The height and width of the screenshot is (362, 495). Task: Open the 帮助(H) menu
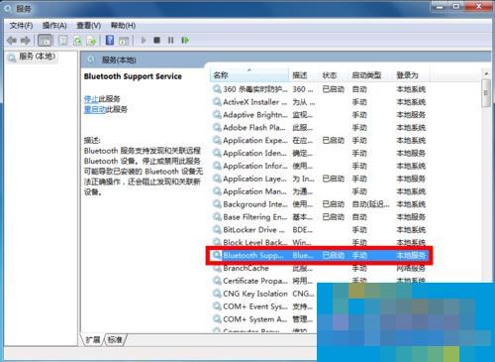tap(123, 26)
